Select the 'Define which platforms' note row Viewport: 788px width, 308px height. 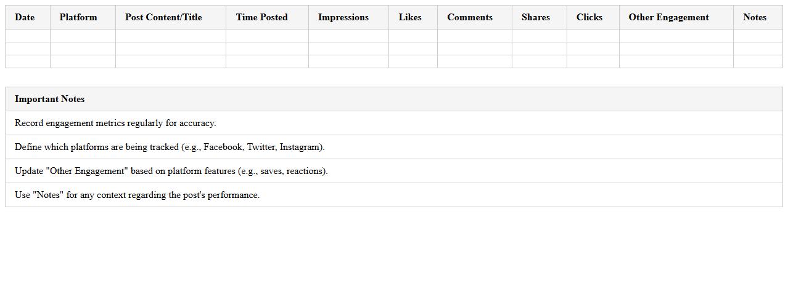click(170, 147)
